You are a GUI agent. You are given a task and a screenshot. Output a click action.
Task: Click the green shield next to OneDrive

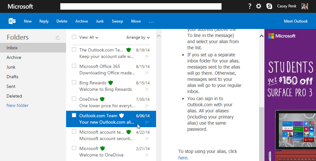click(x=103, y=99)
